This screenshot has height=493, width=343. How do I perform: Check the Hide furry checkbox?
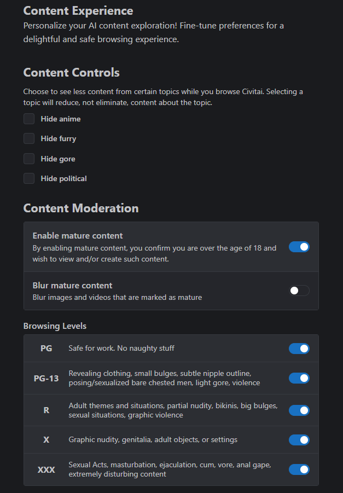point(29,138)
